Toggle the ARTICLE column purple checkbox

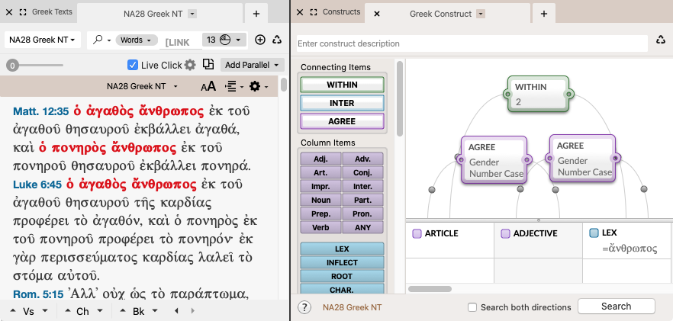(x=417, y=233)
